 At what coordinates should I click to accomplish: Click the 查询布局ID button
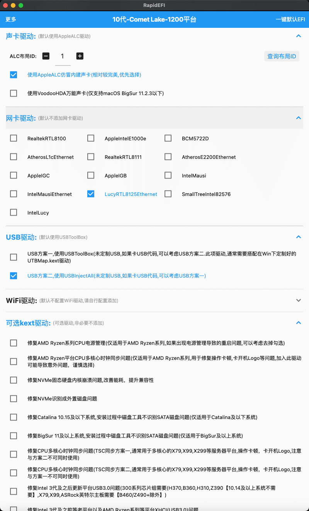[282, 56]
